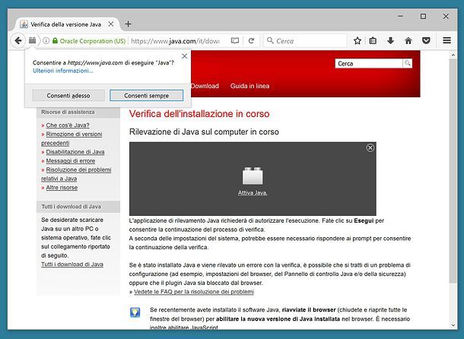Open Vedete le FAQ per la risoluzione link
Viewport: 464px width, 339px height.
coord(194,292)
